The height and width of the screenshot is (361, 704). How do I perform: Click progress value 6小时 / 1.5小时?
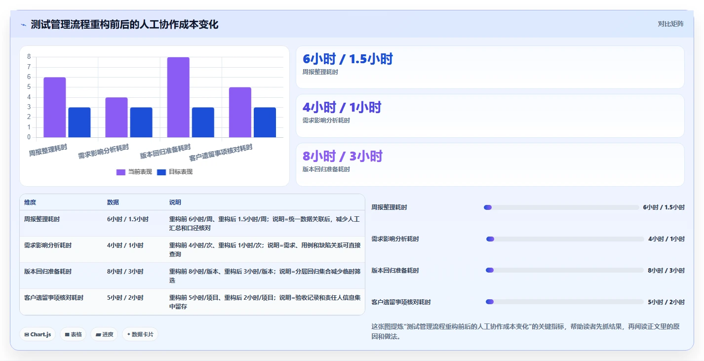664,207
